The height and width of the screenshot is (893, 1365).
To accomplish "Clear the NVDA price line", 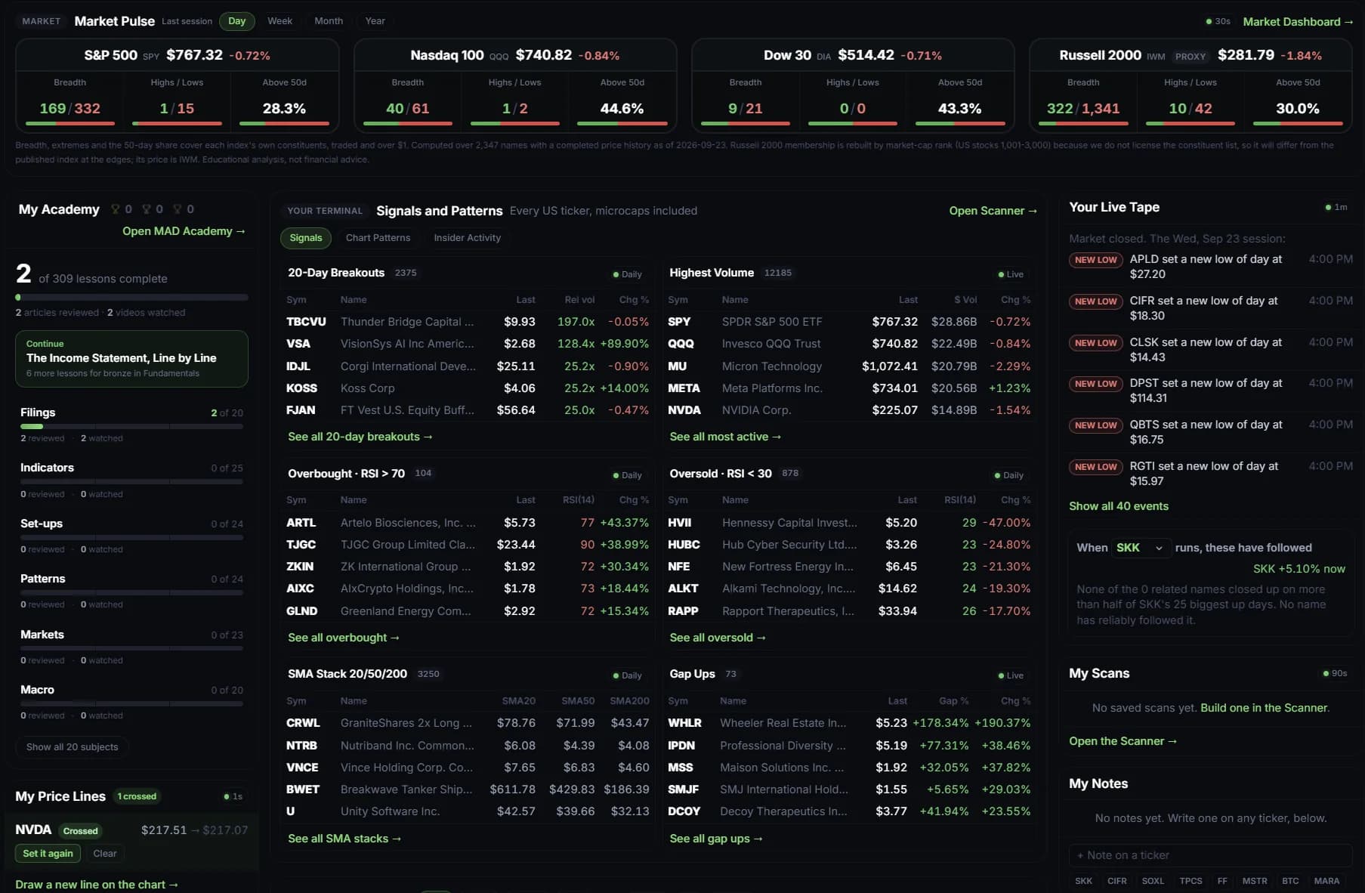I will [105, 854].
